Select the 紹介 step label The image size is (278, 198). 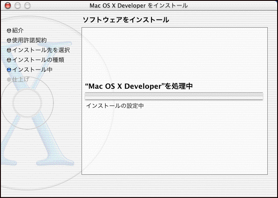coord(18,30)
